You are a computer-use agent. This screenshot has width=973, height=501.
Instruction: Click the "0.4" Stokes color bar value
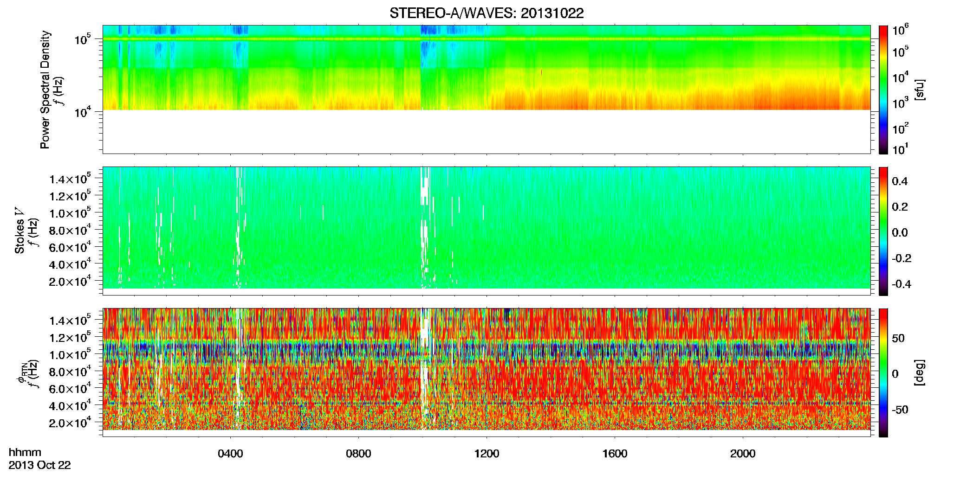[x=900, y=181]
